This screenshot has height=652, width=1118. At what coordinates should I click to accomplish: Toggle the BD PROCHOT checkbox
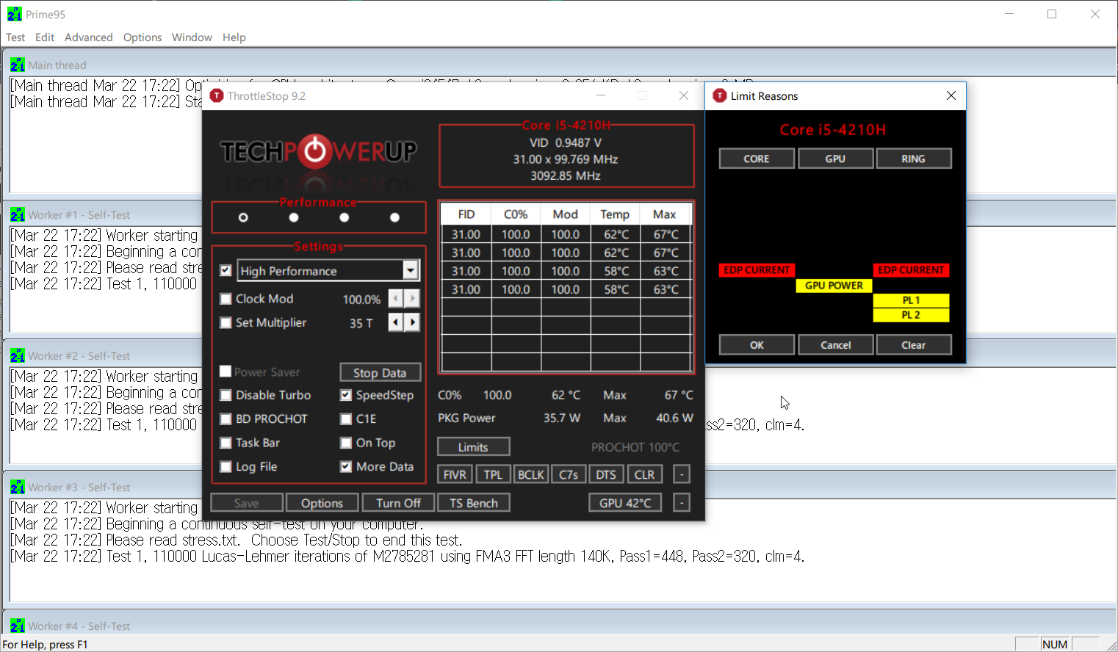point(226,419)
